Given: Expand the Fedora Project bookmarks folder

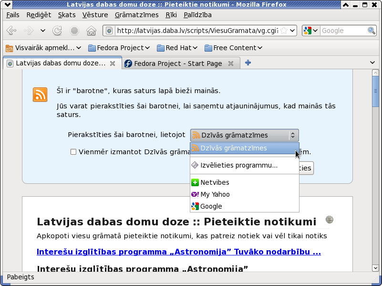Looking at the screenshot, I should [119, 48].
